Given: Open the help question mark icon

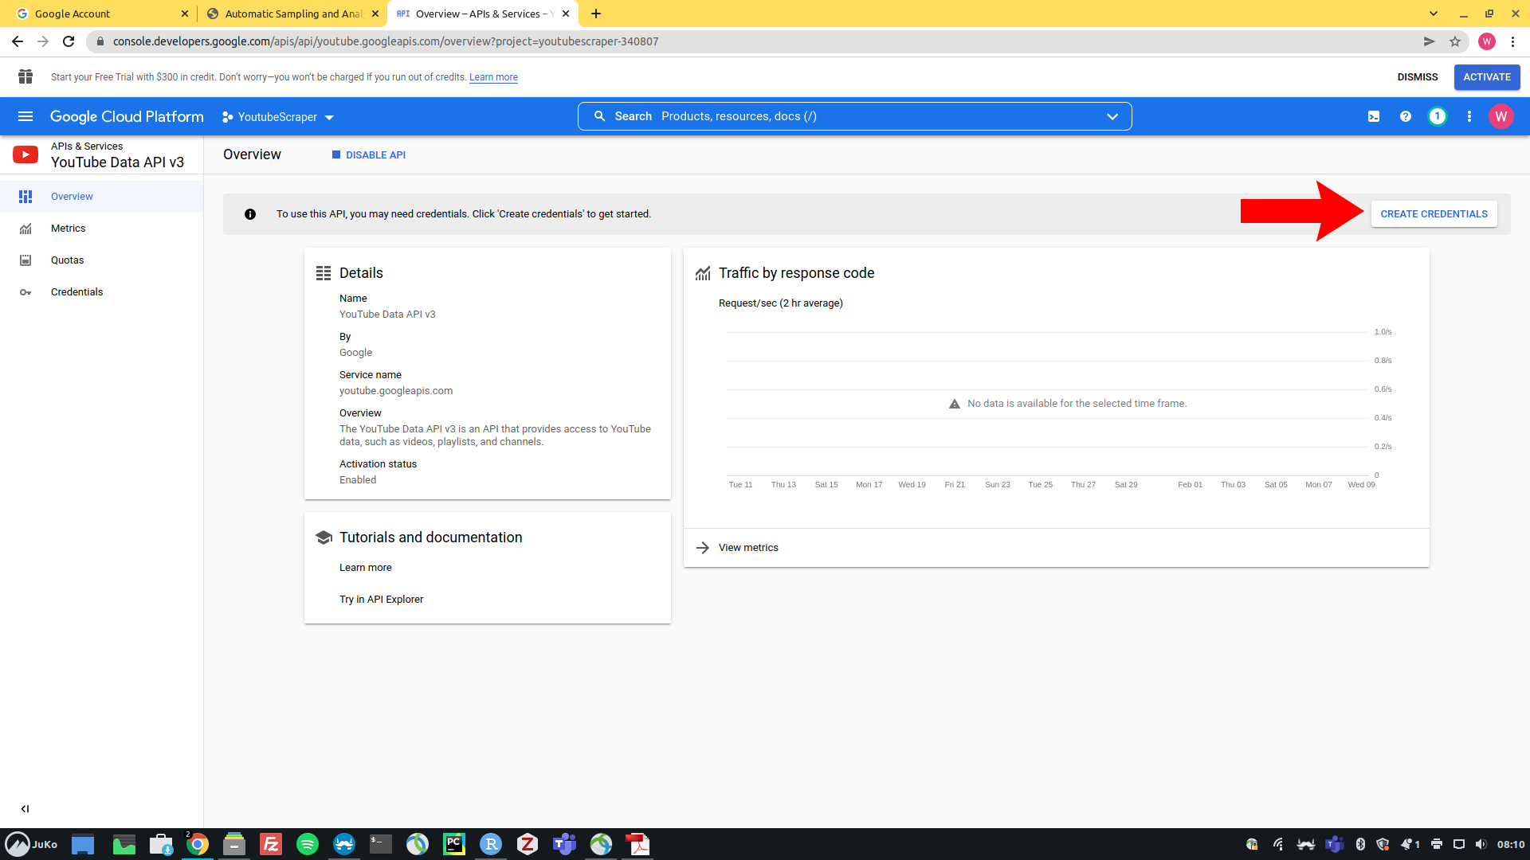Looking at the screenshot, I should point(1406,116).
